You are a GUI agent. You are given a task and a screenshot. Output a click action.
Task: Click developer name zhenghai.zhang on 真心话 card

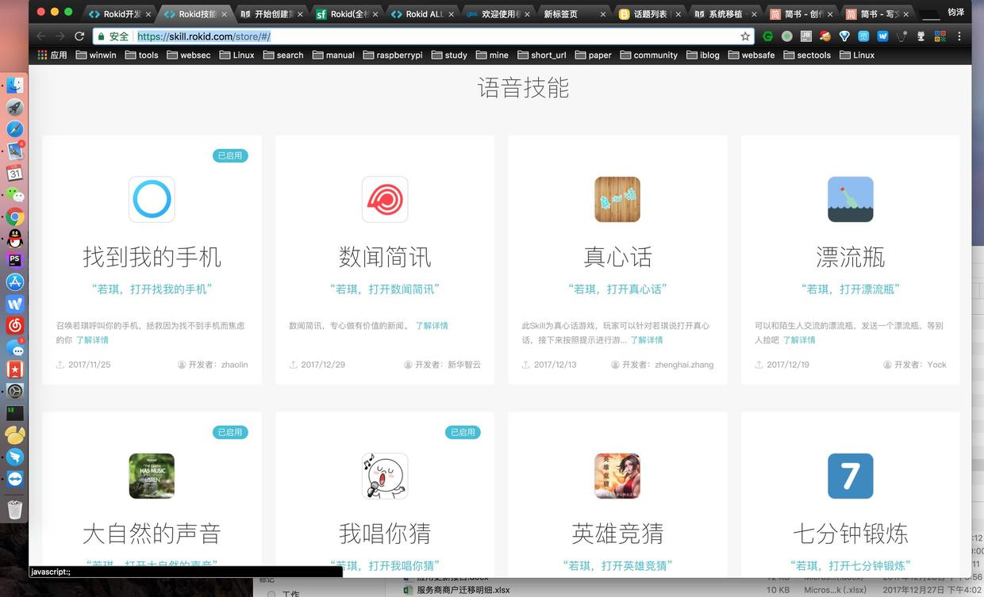point(684,365)
